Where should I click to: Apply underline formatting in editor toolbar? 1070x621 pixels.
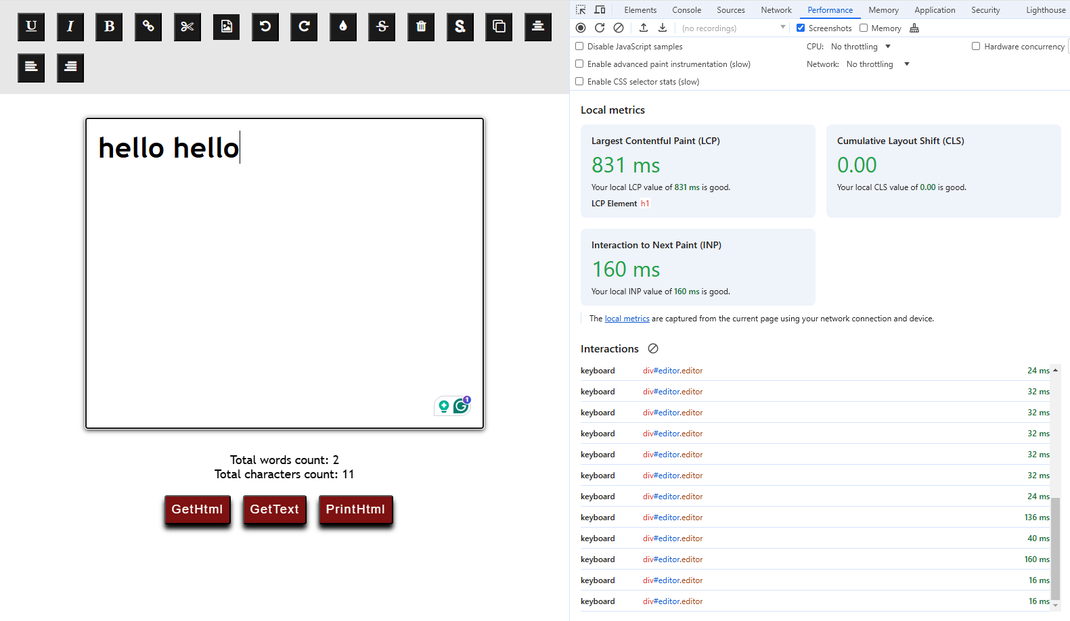31,27
